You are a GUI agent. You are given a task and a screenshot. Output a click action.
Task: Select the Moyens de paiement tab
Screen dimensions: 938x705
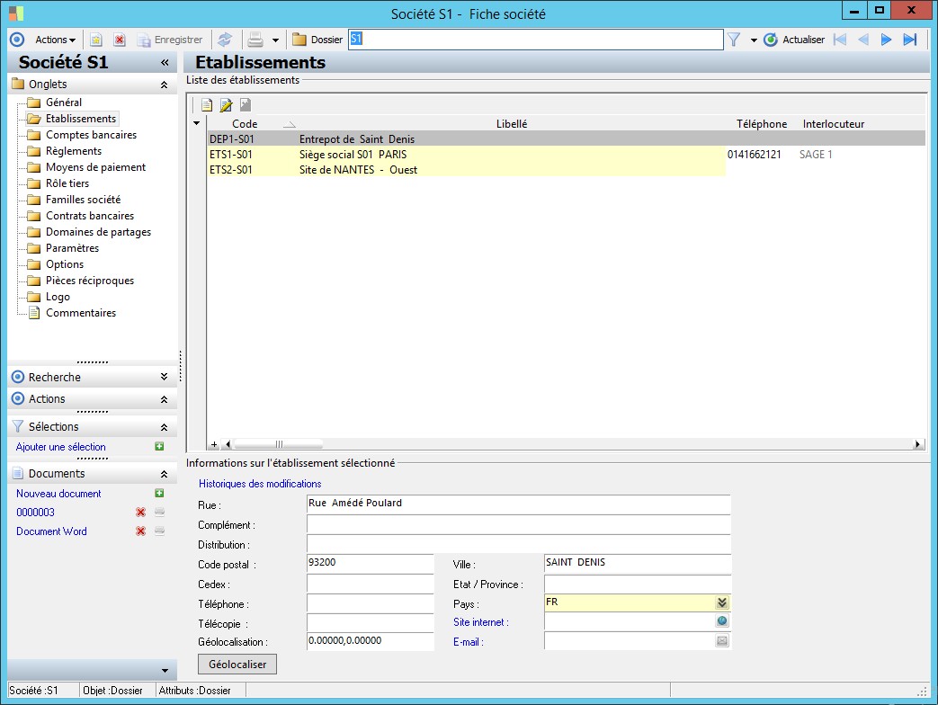click(x=95, y=167)
